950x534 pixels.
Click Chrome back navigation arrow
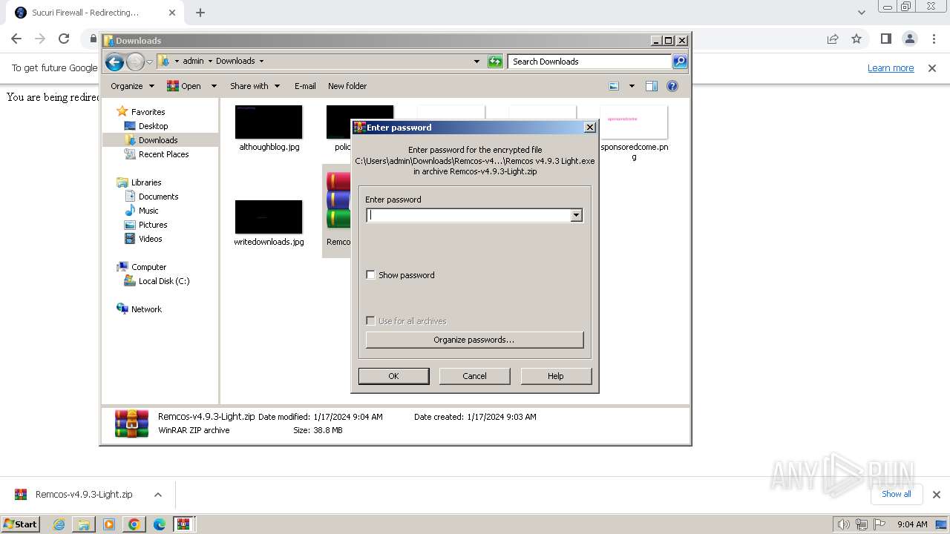click(16, 39)
